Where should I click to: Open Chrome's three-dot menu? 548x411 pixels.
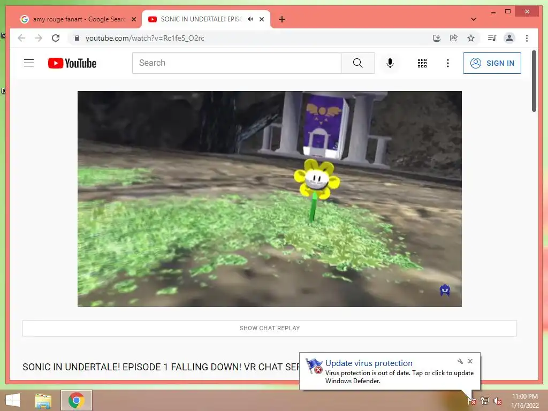[527, 38]
